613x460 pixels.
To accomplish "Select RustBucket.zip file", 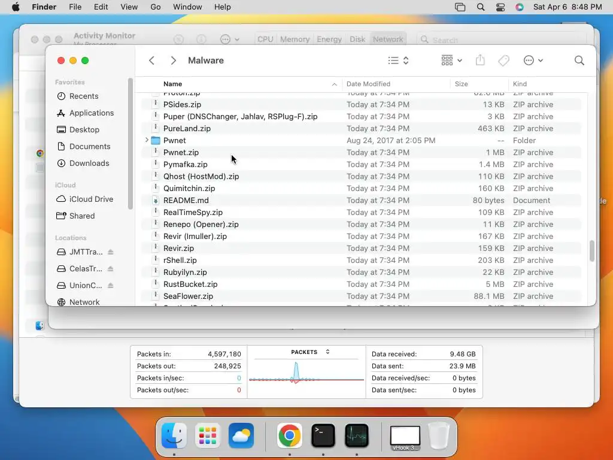I will pos(362,285).
